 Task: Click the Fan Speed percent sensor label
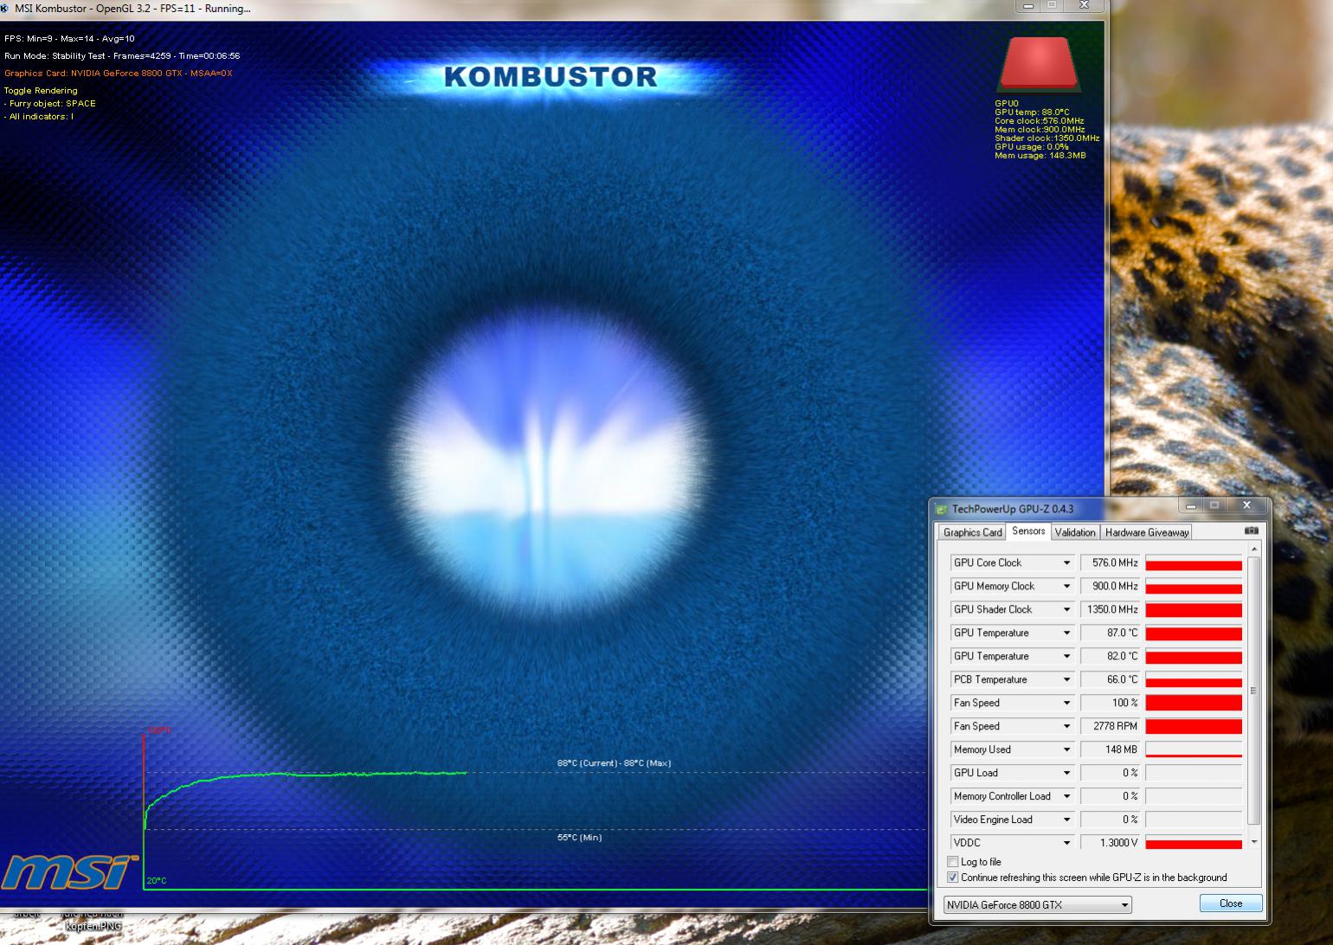click(x=976, y=703)
